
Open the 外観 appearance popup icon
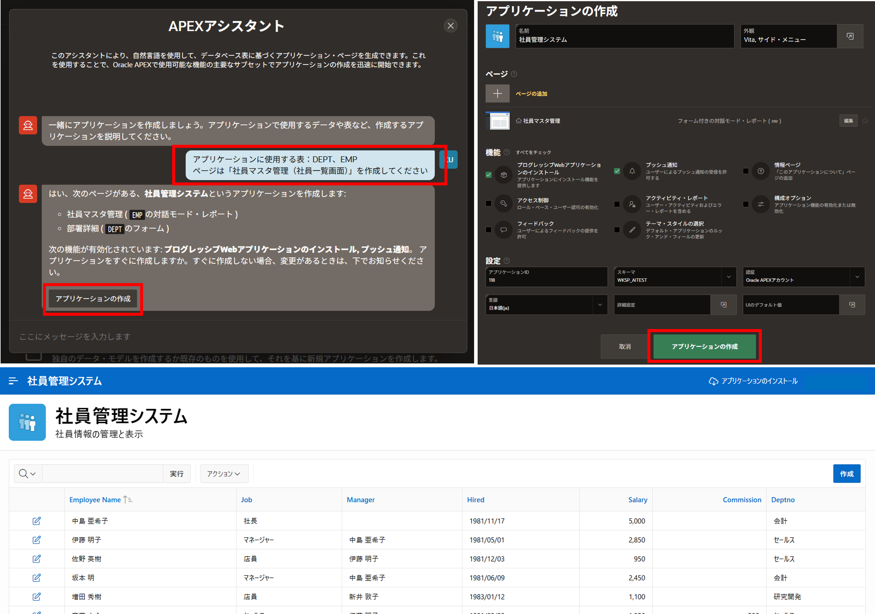pyautogui.click(x=850, y=36)
